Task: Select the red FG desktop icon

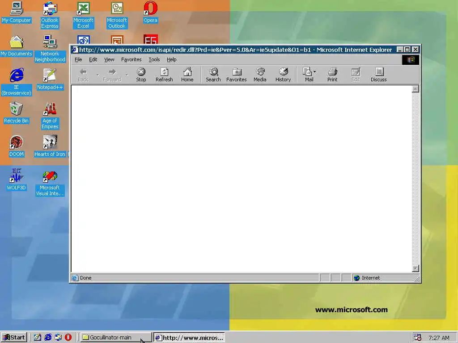Action: (x=150, y=39)
